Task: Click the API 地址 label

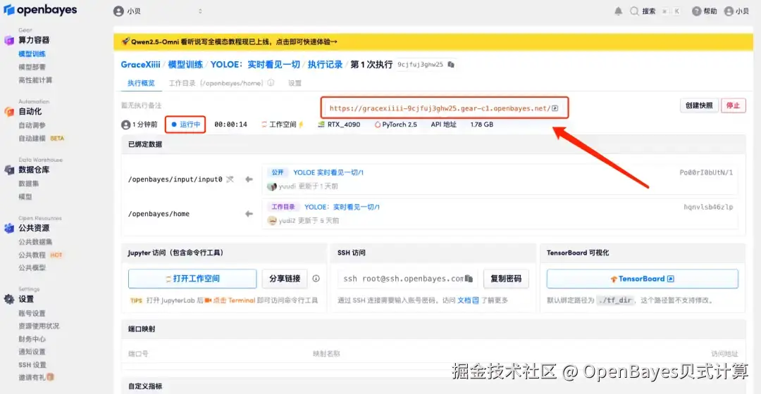Action: 444,125
